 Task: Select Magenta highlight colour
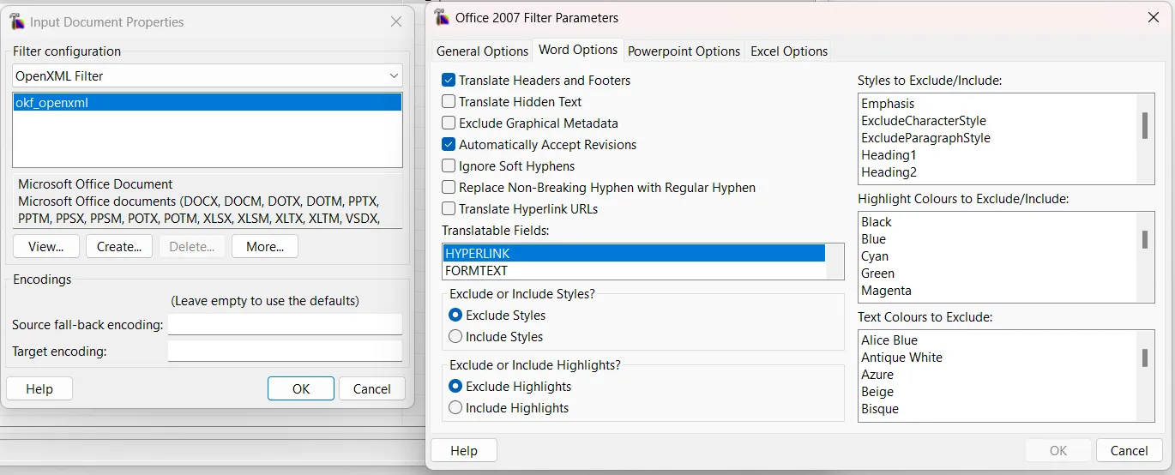pos(886,291)
